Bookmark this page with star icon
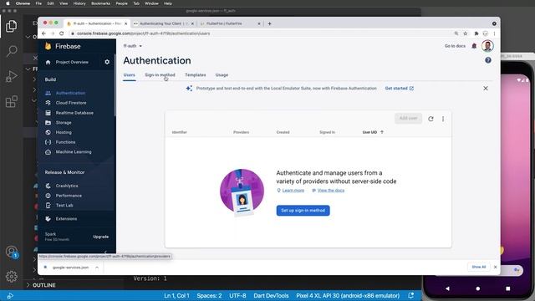535x301 pixels. click(466, 33)
